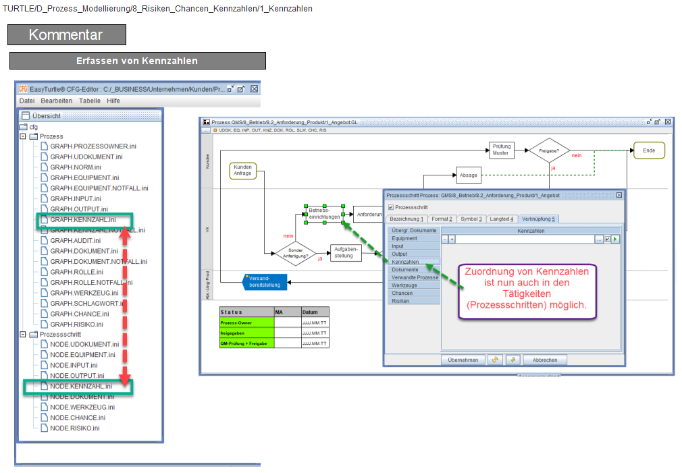Click the cfg root folder icon
The width and height of the screenshot is (682, 473).
pos(24,127)
